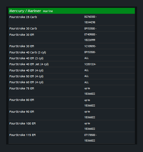Select FourStroke 40 EFI (3 cyl) row
This screenshot has height=152, width=143.
click(72, 58)
